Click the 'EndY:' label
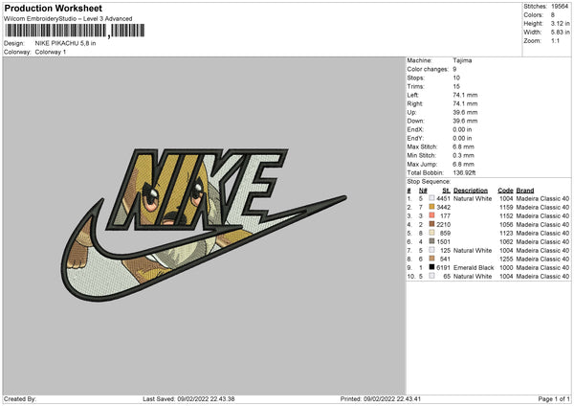Image resolution: width=574 pixels, height=406 pixels. tap(415, 138)
